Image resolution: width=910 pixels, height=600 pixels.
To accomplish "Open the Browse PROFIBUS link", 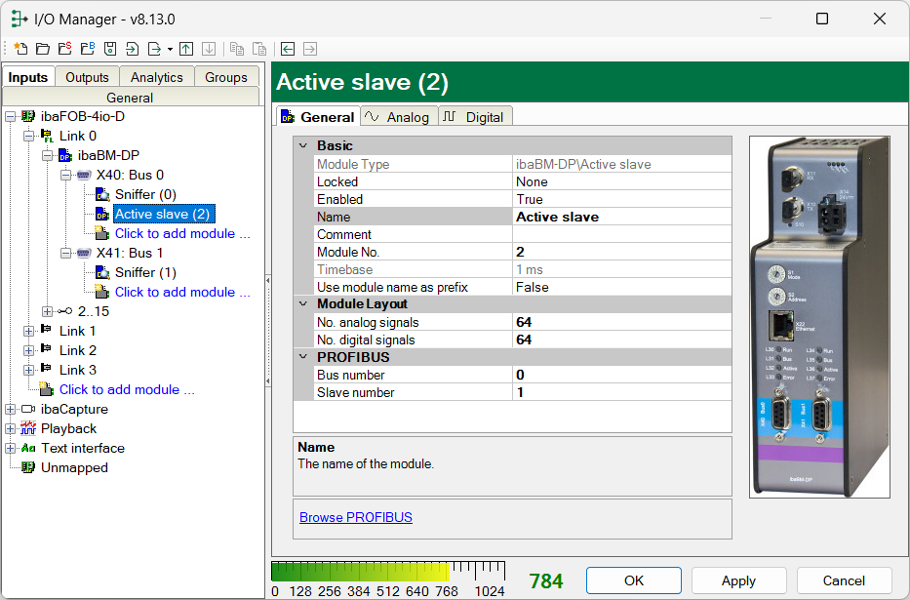I will [x=356, y=517].
